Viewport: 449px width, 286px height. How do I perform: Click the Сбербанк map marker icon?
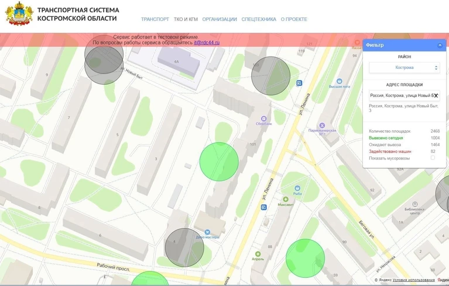(263, 118)
